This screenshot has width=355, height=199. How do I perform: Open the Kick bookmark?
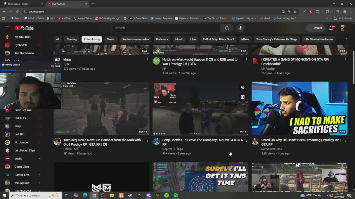click(x=51, y=19)
